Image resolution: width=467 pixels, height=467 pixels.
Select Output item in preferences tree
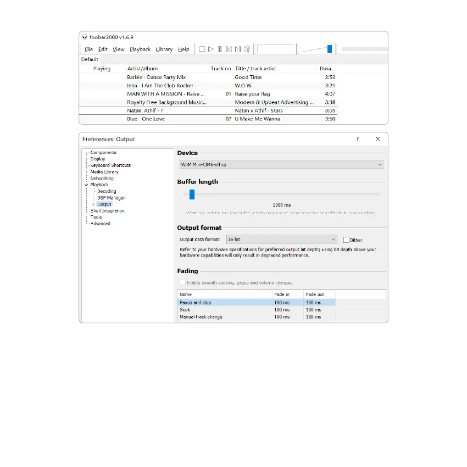104,204
